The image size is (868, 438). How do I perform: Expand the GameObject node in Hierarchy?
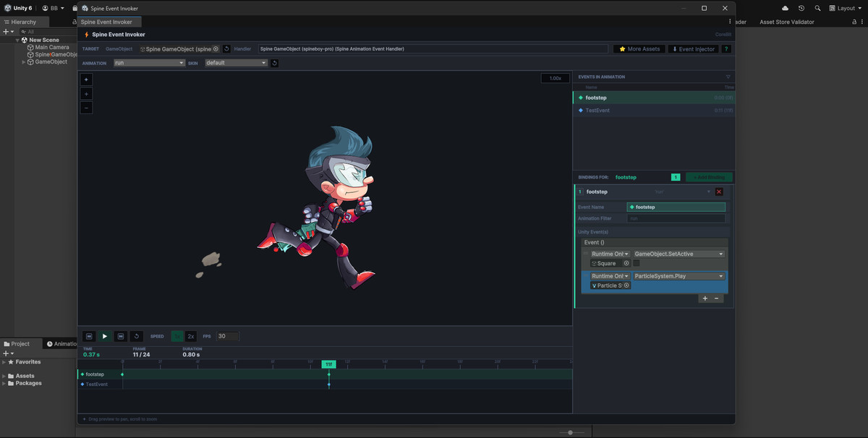[x=24, y=61]
